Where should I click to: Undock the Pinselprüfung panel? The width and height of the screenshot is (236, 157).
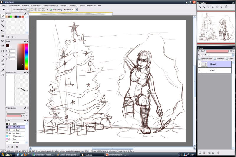[x=25, y=73]
